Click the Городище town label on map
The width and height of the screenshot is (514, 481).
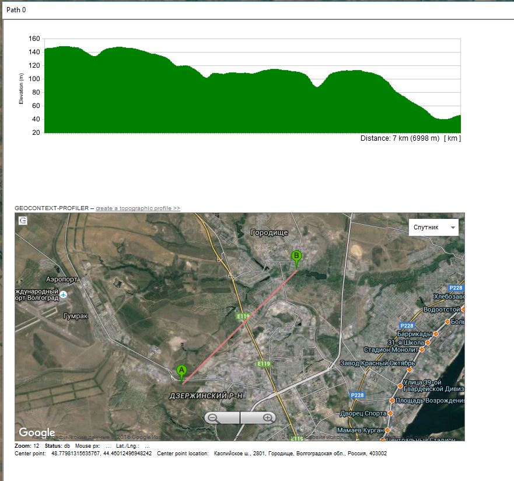[x=269, y=232]
